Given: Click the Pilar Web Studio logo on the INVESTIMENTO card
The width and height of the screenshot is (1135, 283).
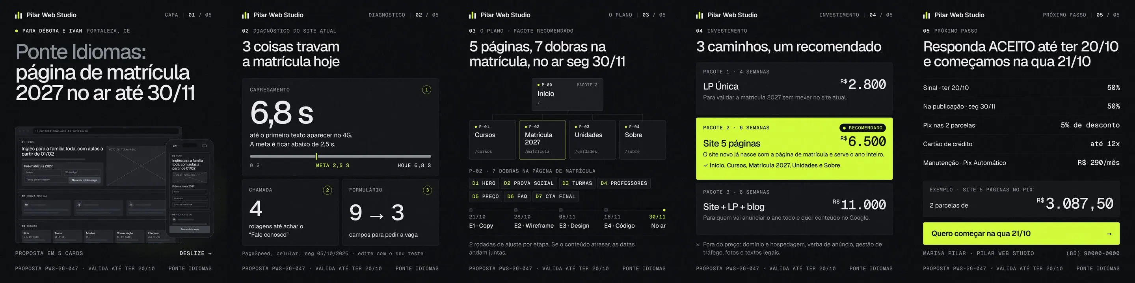Looking at the screenshot, I should (726, 15).
